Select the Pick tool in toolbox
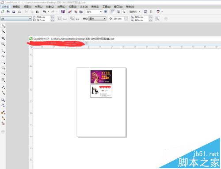Image resolution: width=221 pixels, height=169 pixels. pyautogui.click(x=3, y=26)
